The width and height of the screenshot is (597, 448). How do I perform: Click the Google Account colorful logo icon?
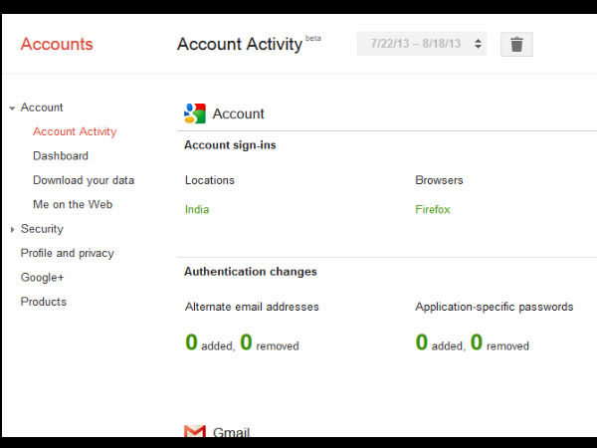(x=195, y=113)
